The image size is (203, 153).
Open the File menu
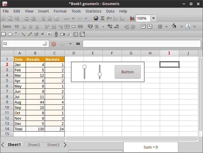coord(6,11)
